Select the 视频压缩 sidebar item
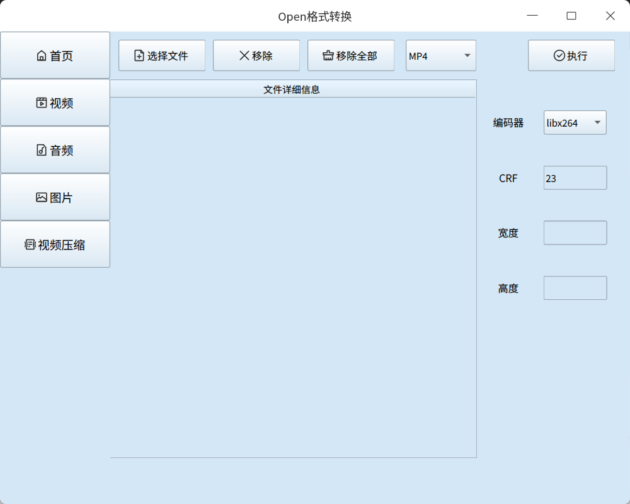This screenshot has height=504, width=630. click(55, 244)
